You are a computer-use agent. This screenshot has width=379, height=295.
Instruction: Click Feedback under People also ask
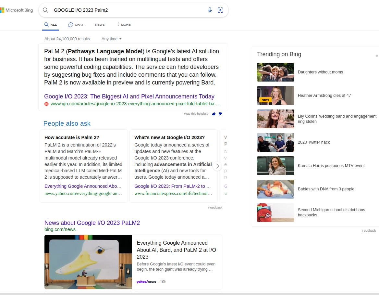pos(215,208)
